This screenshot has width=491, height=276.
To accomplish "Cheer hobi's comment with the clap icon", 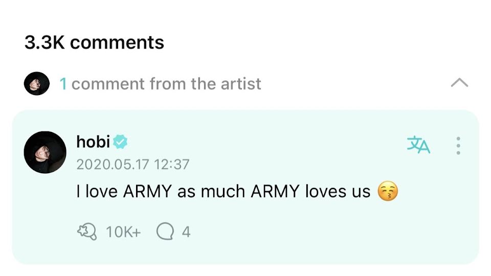I will (86, 232).
